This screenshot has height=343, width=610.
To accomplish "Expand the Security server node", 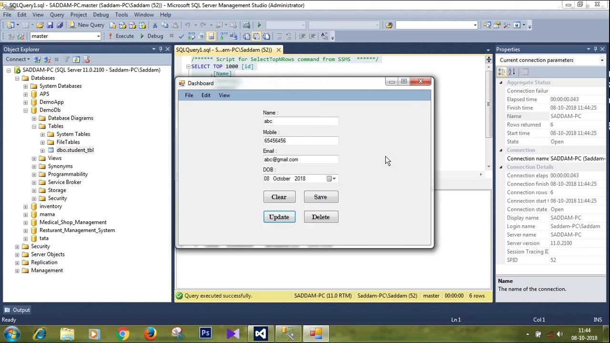I will point(17,246).
